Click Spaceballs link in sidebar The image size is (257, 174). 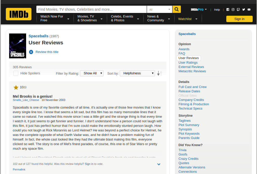pos(187,34)
